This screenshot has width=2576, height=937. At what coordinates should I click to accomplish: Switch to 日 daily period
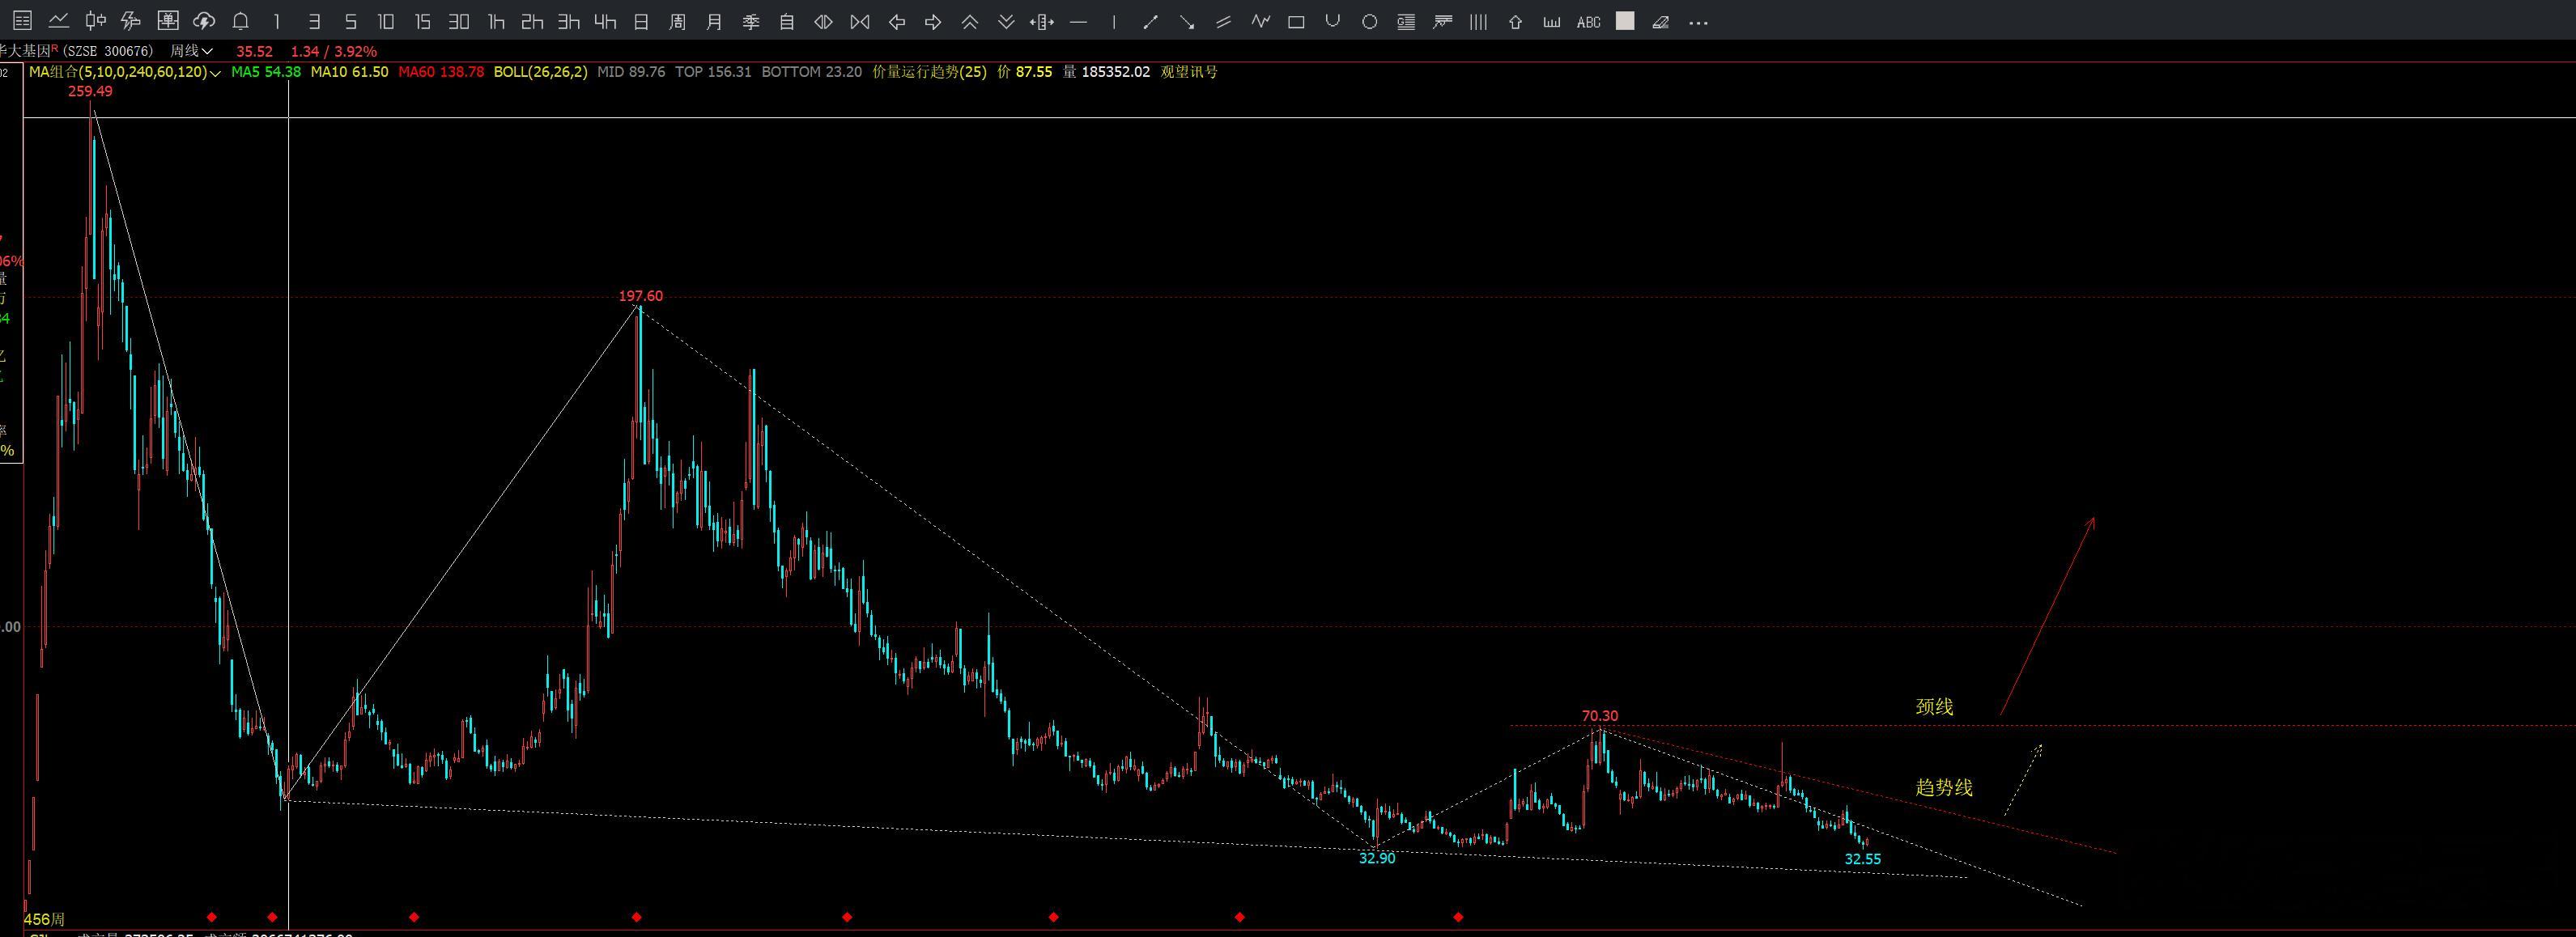tap(642, 21)
